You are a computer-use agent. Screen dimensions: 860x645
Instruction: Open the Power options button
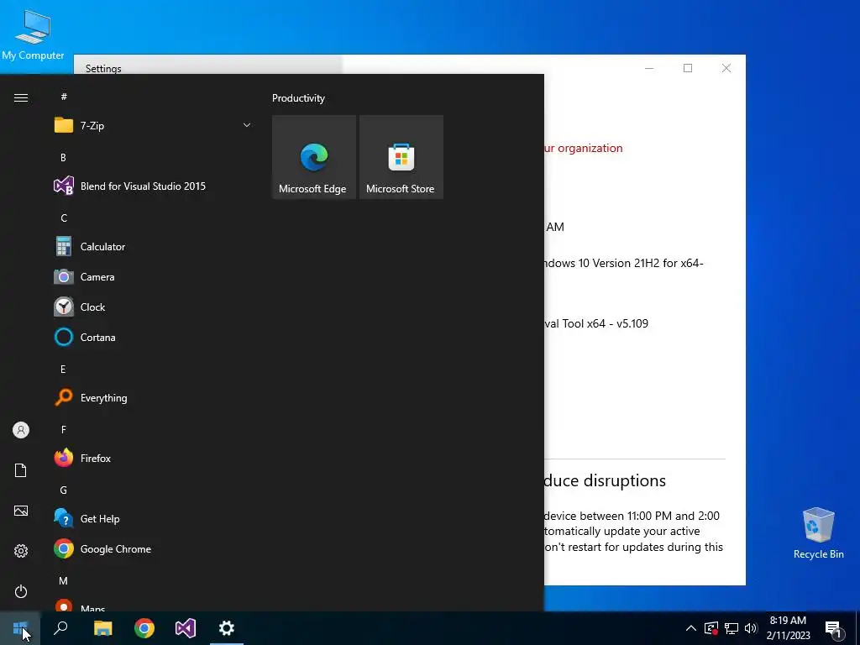pos(21,591)
